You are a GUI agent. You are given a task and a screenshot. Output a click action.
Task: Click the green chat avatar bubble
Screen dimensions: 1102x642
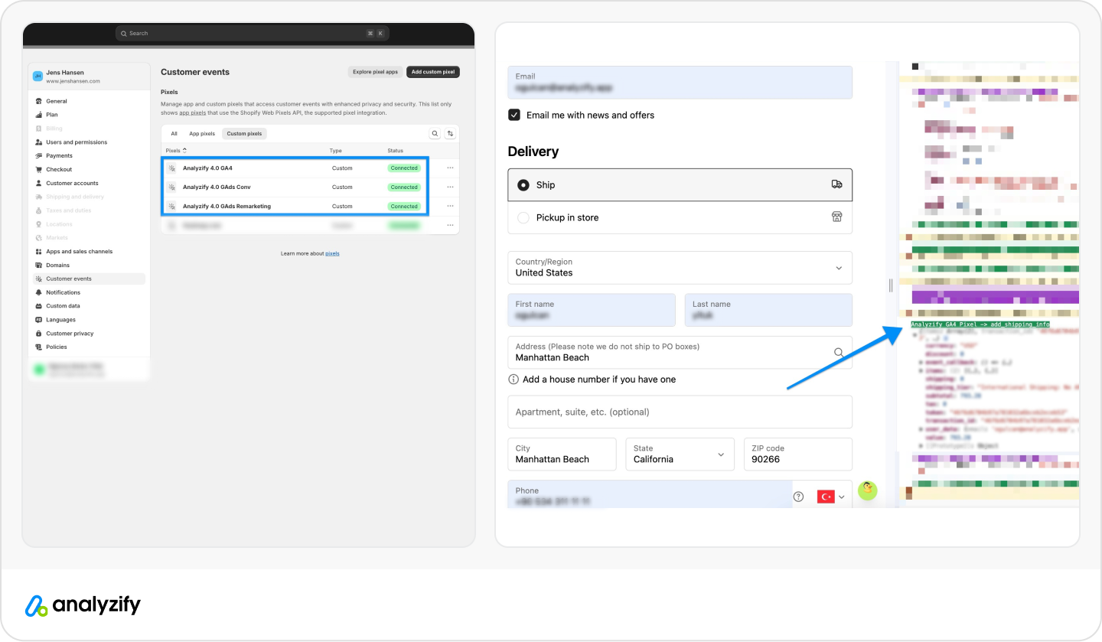coord(867,490)
